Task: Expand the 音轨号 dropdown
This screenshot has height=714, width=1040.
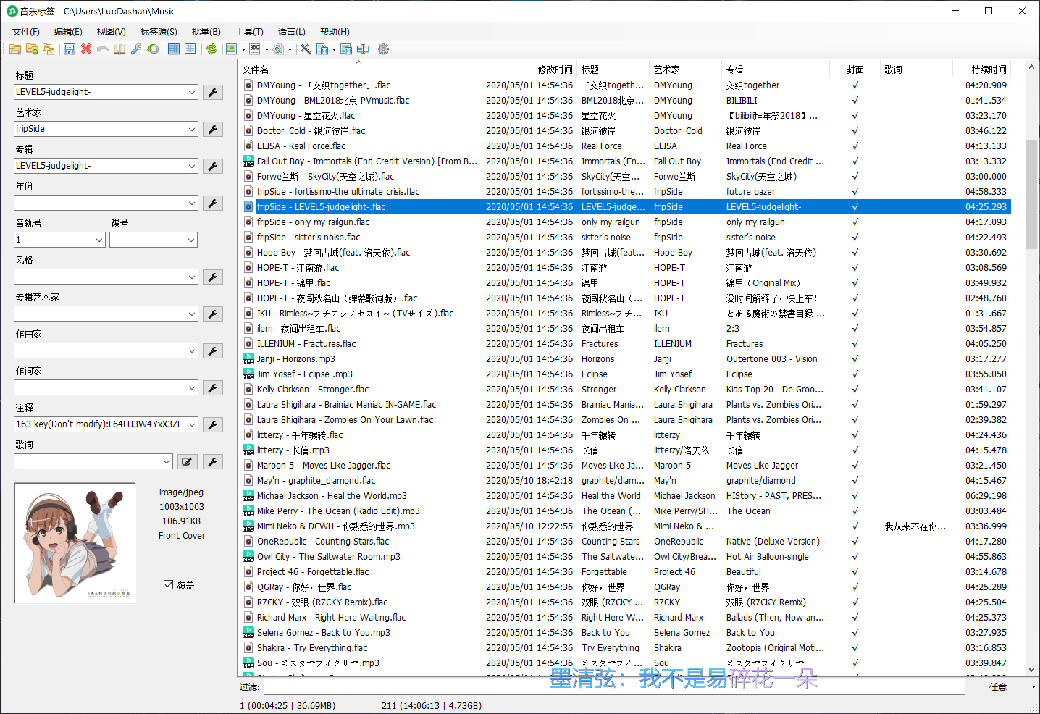Action: (x=99, y=240)
